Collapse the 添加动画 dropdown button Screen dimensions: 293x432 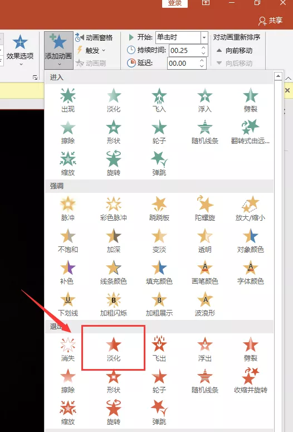[58, 50]
